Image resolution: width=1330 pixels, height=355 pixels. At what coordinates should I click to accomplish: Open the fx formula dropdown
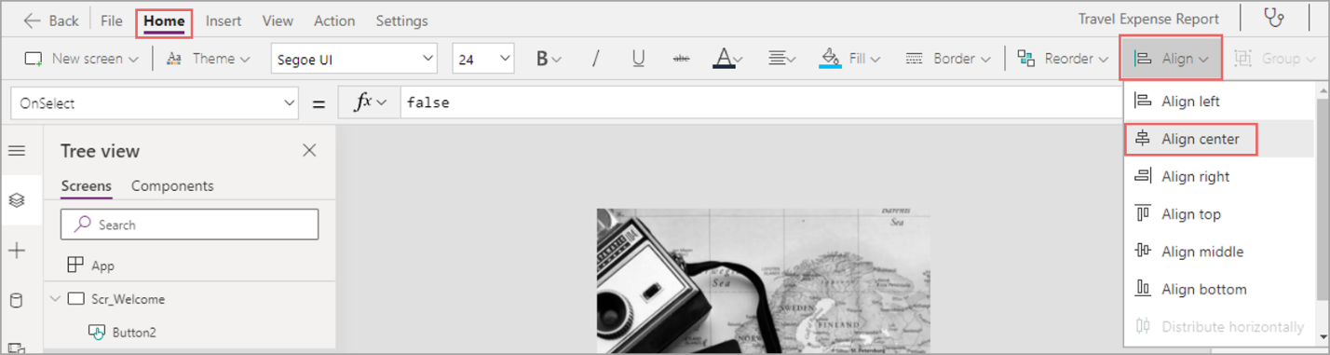click(370, 103)
